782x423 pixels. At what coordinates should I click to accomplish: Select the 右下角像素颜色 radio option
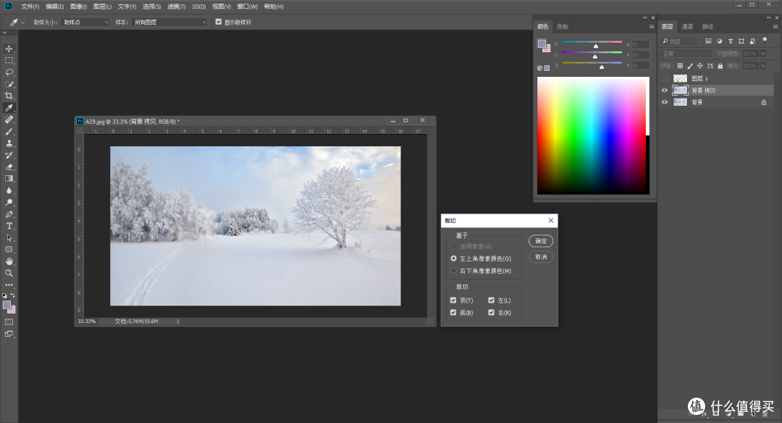tap(453, 270)
